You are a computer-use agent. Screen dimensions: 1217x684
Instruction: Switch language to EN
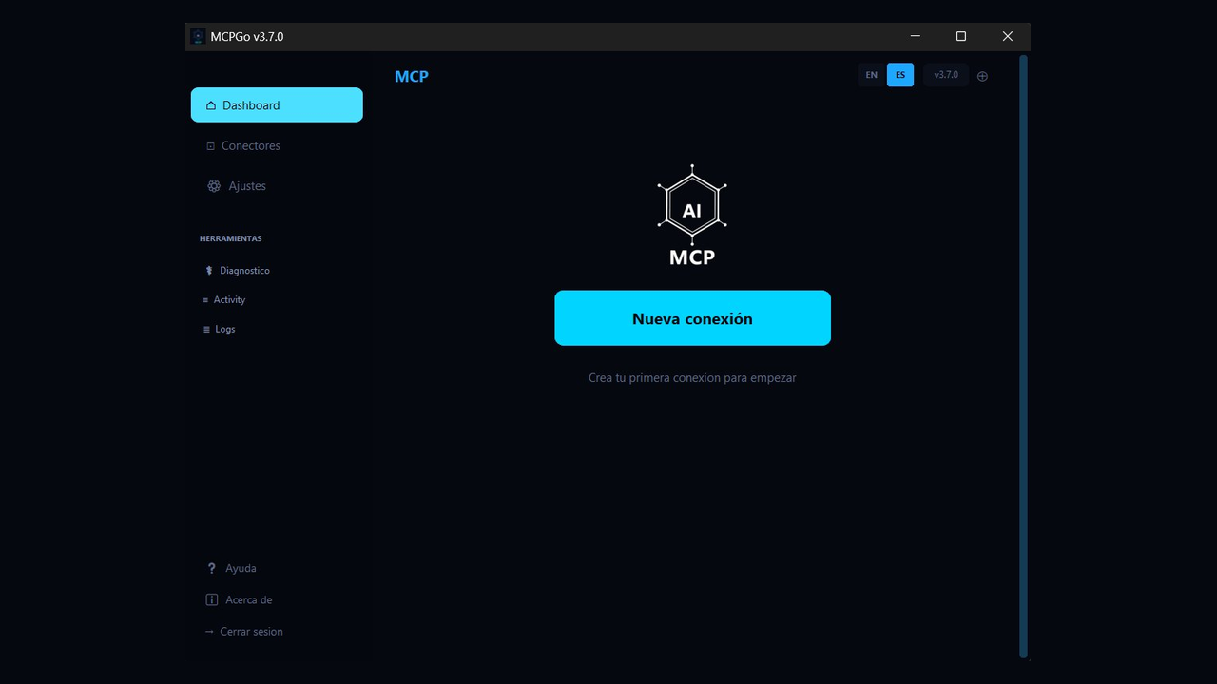click(872, 75)
